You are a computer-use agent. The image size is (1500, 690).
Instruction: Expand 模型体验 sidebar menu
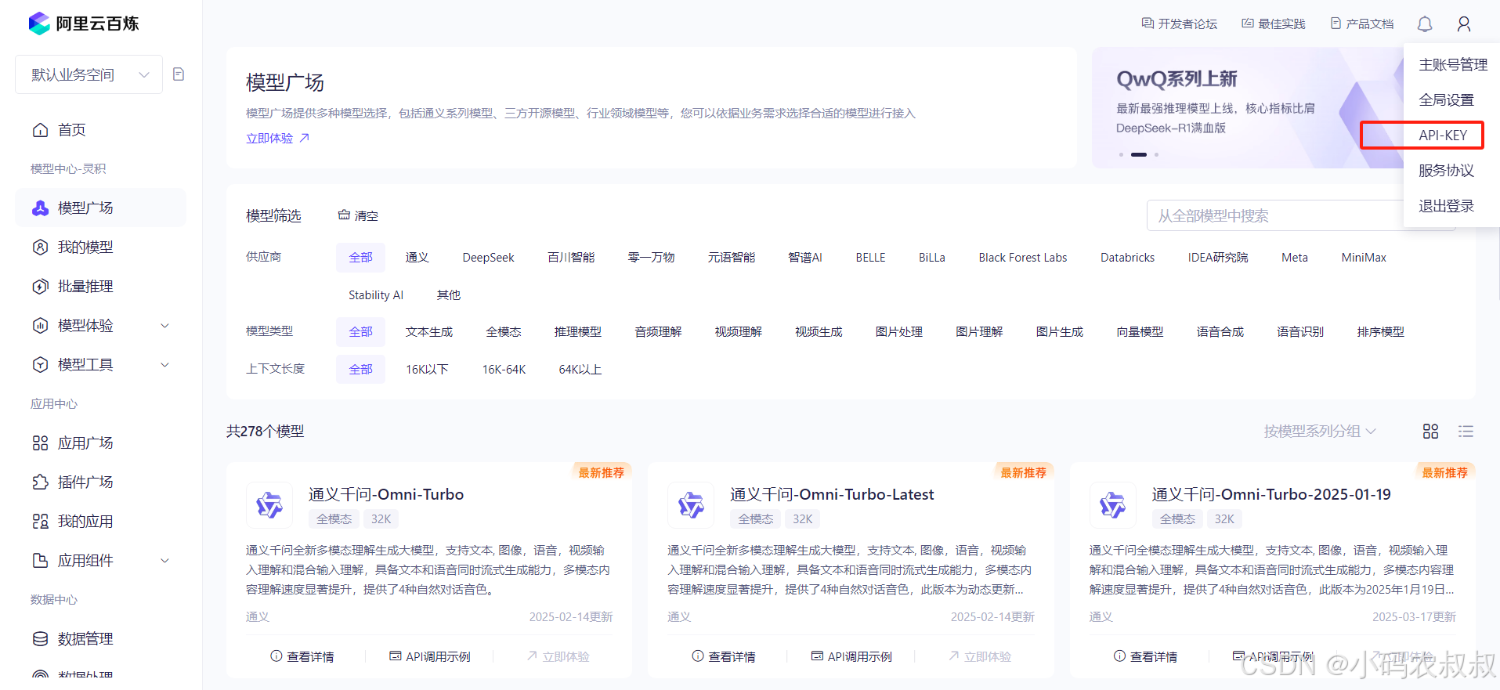[100, 325]
